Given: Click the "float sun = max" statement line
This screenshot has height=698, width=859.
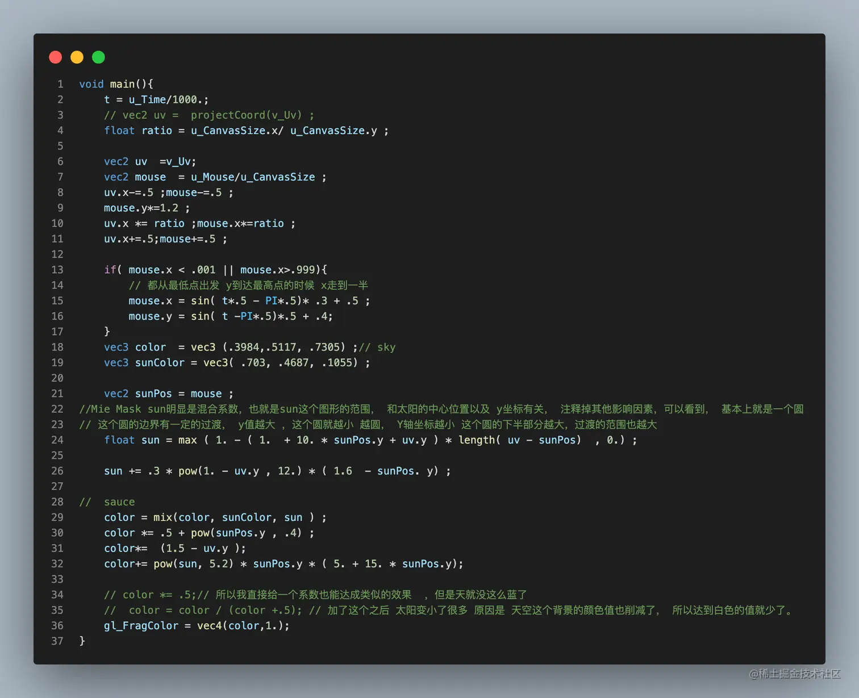Looking at the screenshot, I should pyautogui.click(x=370, y=440).
